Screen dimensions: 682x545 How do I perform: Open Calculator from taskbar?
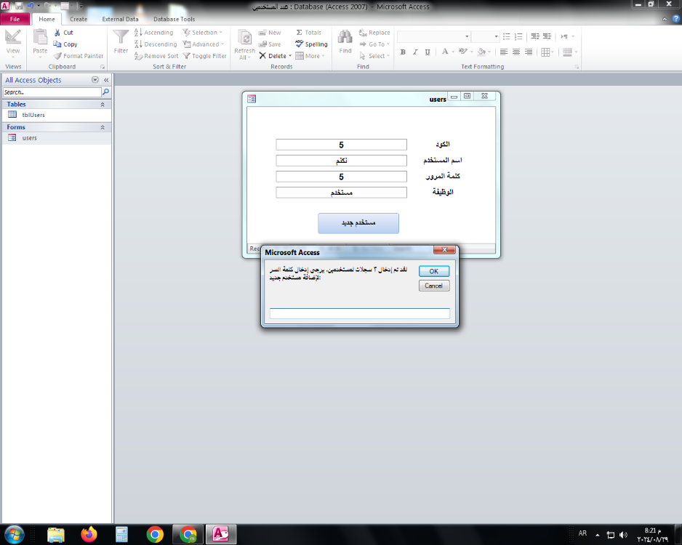(x=122, y=534)
